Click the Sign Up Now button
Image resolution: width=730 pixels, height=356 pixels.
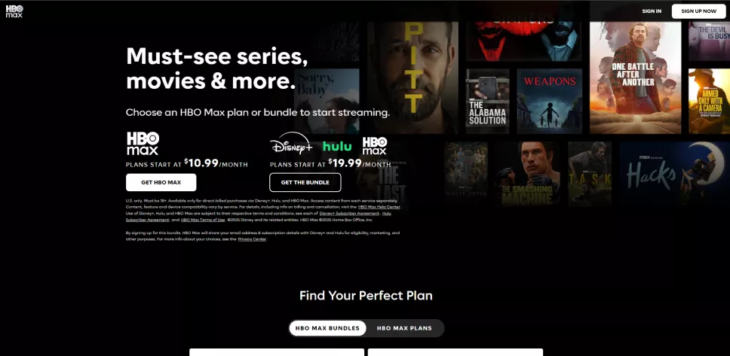coord(698,11)
